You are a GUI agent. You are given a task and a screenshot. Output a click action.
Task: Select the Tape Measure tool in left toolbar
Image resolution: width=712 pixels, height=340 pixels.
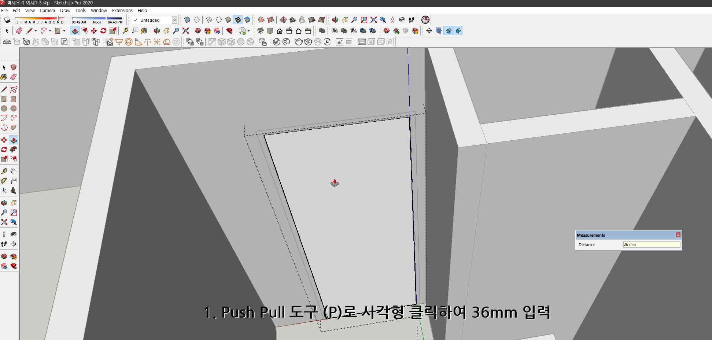4,171
